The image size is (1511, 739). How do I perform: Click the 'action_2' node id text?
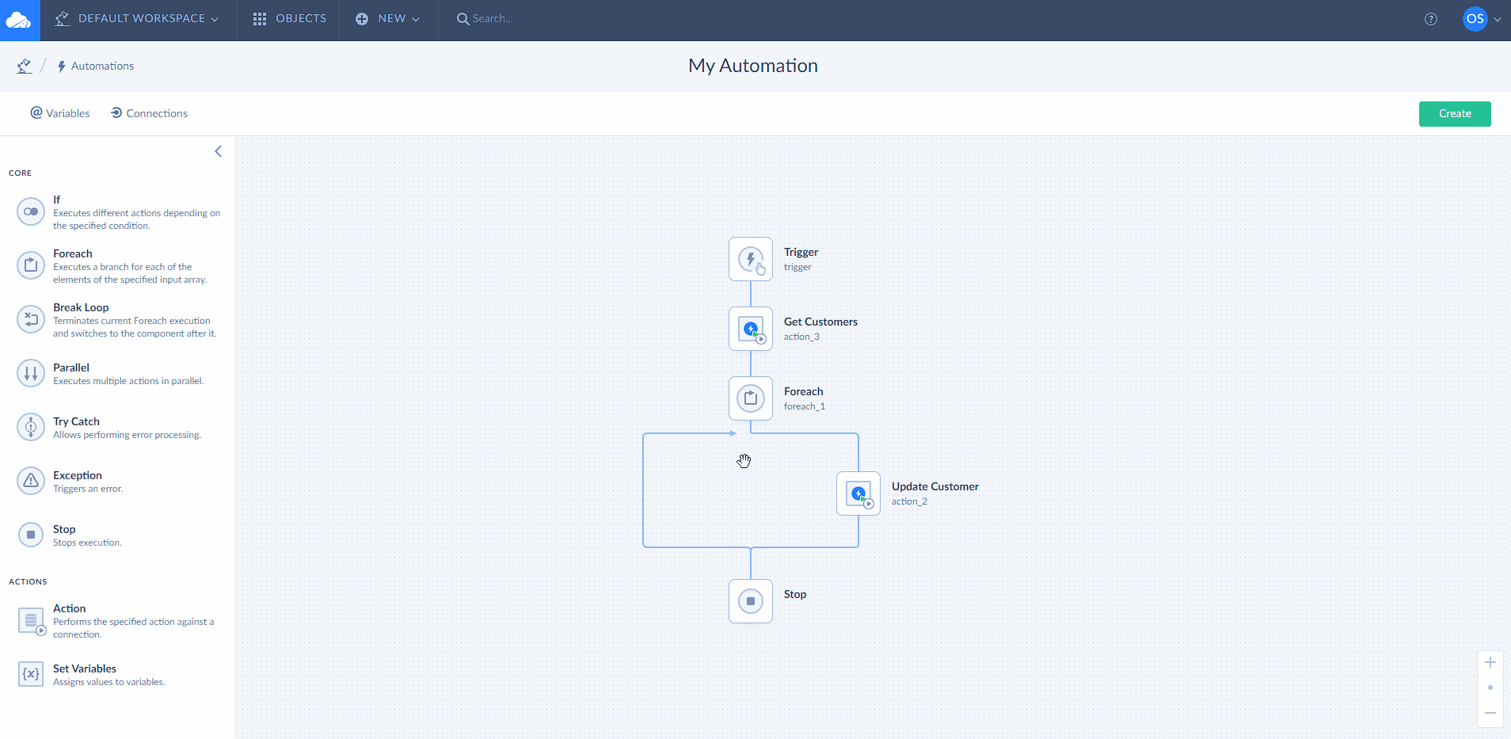909,501
